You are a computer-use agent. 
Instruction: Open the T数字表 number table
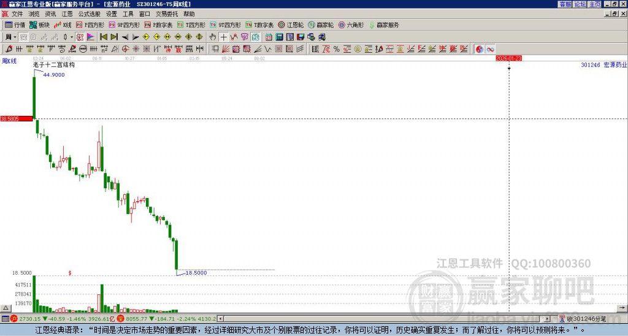[259, 25]
